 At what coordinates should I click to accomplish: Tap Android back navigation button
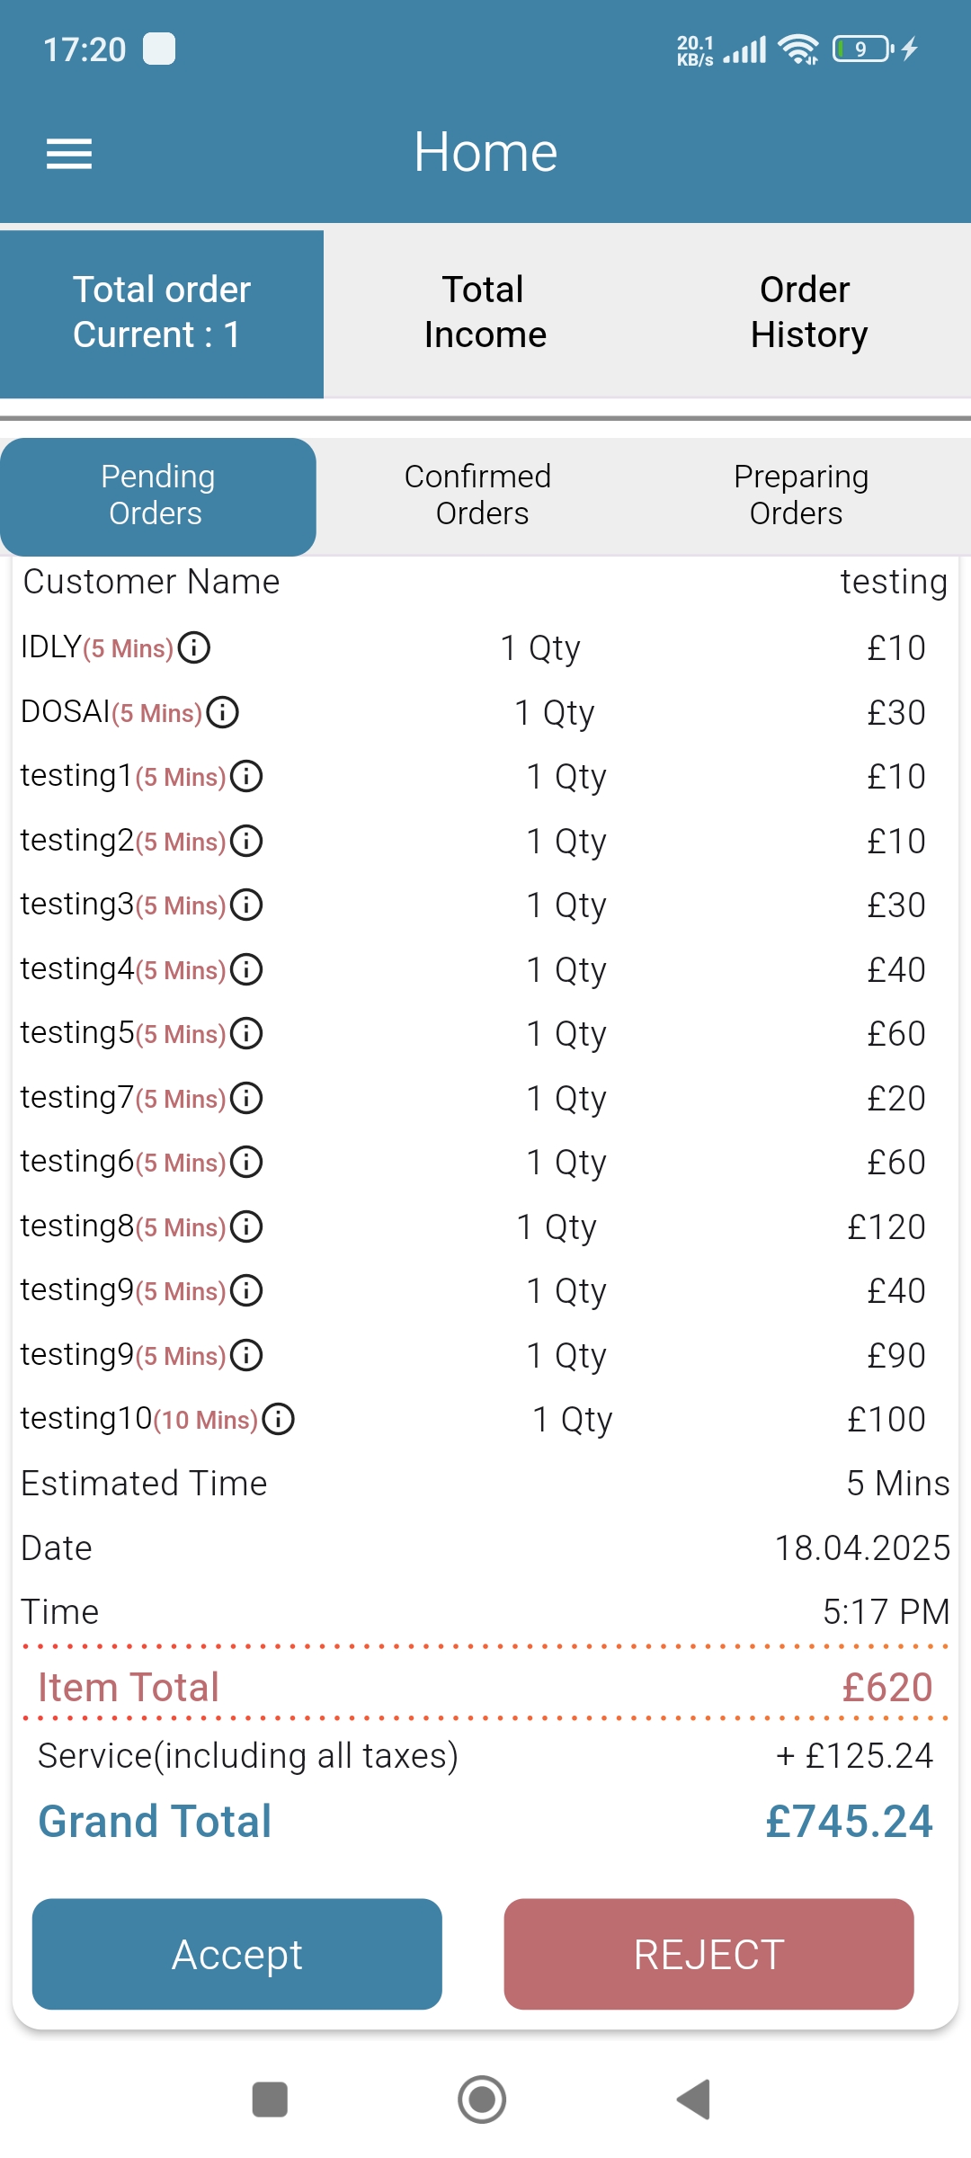pos(694,2100)
